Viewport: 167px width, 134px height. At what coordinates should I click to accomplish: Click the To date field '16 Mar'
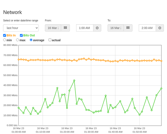116,28
